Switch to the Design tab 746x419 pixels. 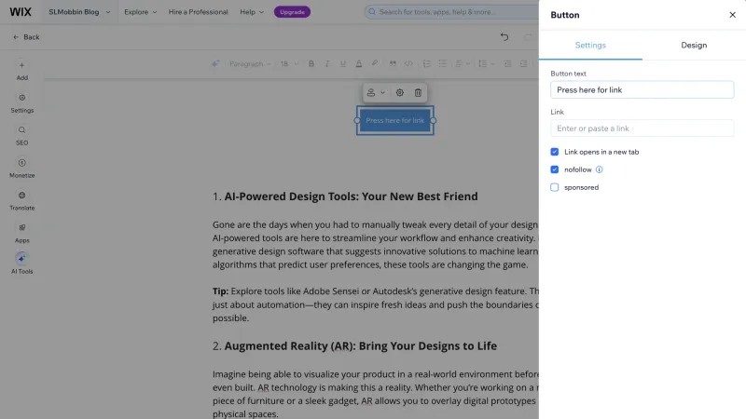tap(694, 45)
